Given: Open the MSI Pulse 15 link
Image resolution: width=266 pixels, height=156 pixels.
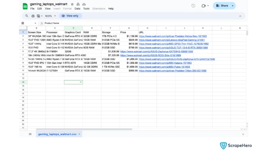Looking at the screenshot, I should [x=164, y=67].
